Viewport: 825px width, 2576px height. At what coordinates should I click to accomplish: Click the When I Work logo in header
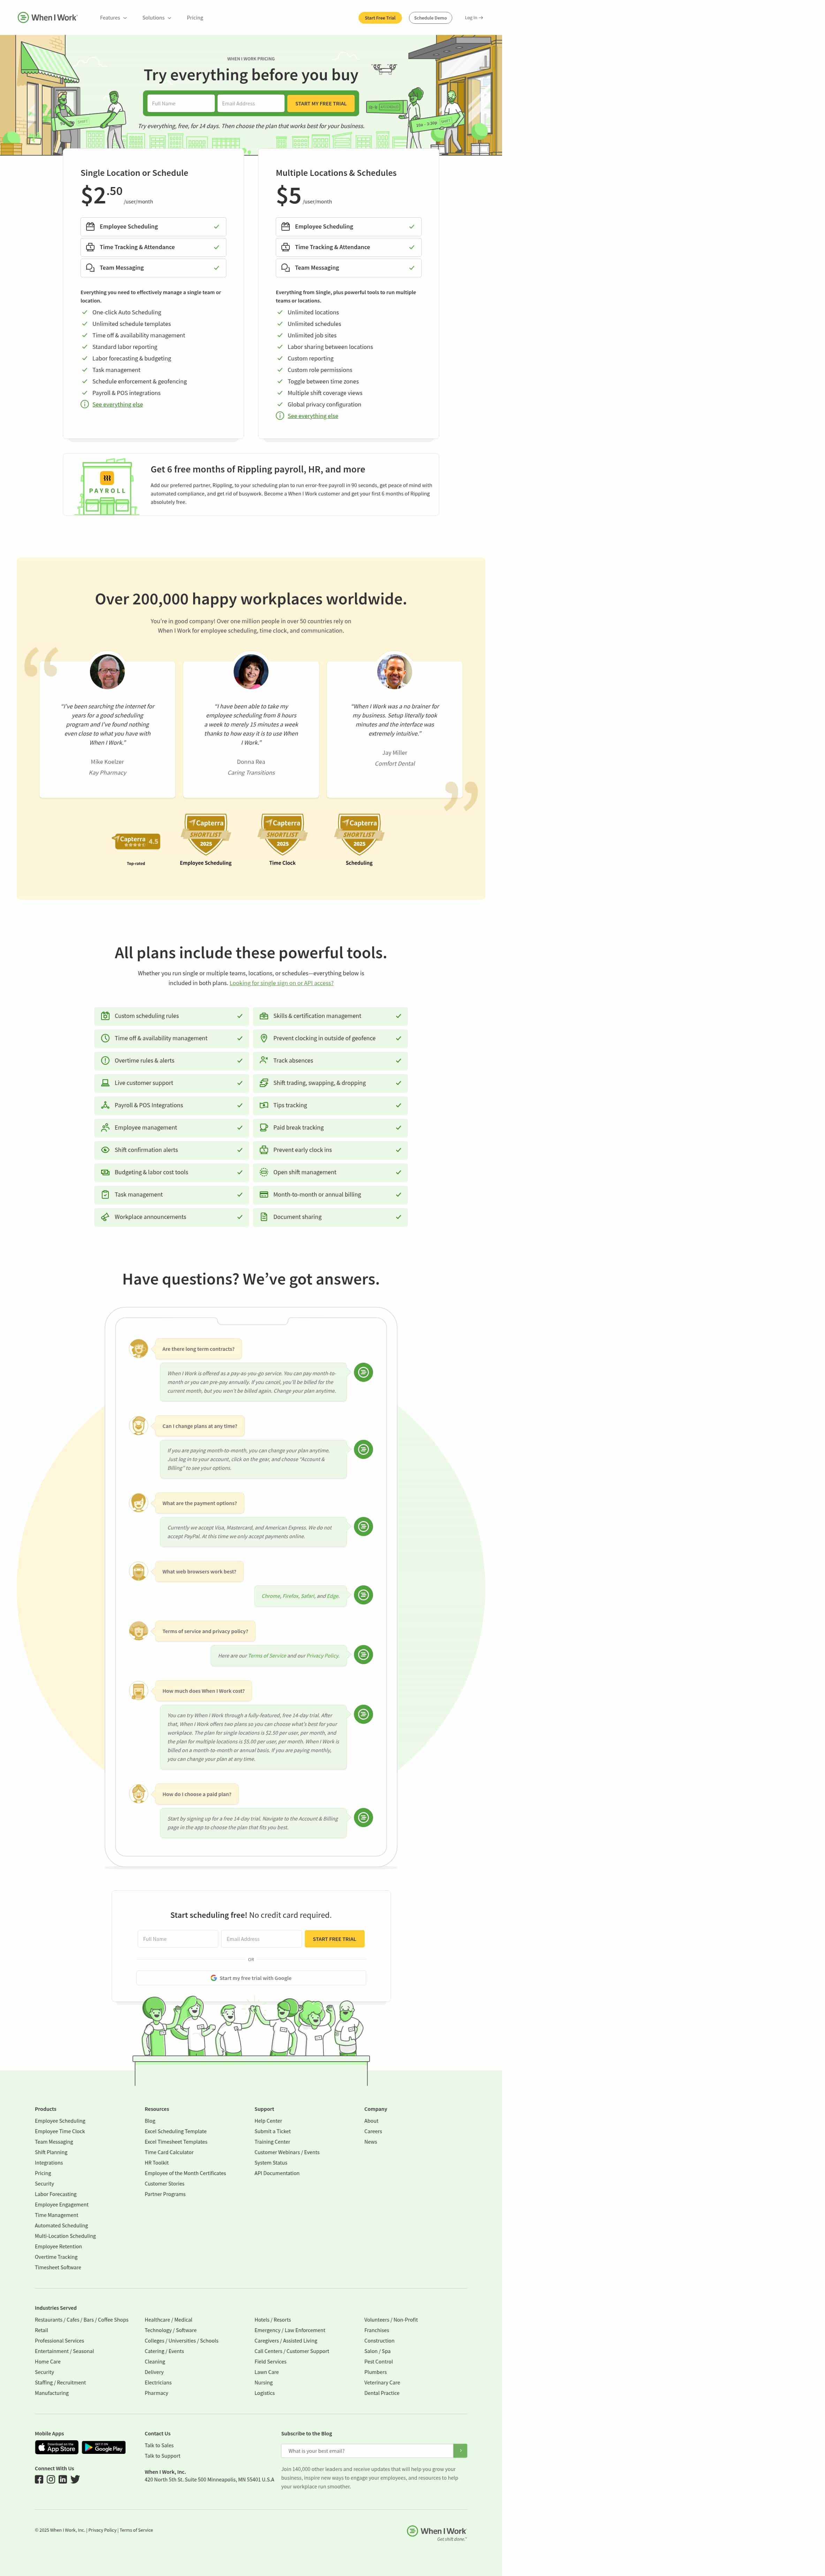[x=47, y=18]
